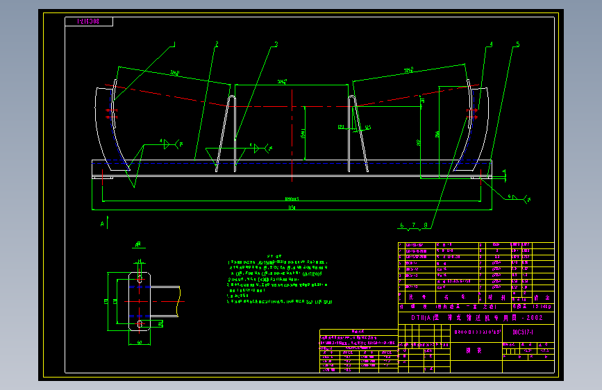The height and width of the screenshot is (390, 602).
Task: Click the '备注' header in parts list
Action: (x=542, y=298)
